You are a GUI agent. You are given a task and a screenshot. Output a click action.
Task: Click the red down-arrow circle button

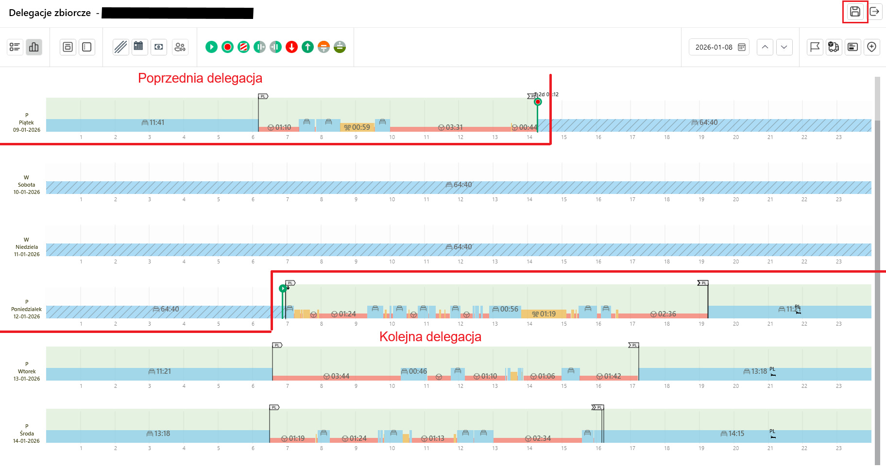pos(291,47)
